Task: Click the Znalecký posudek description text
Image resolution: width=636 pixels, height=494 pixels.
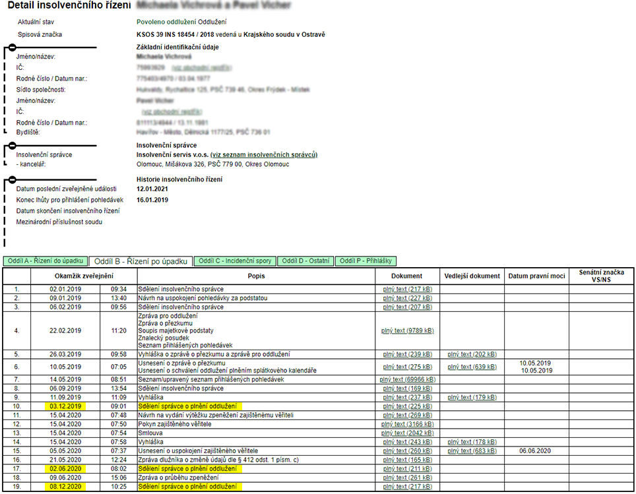Action: [x=164, y=338]
